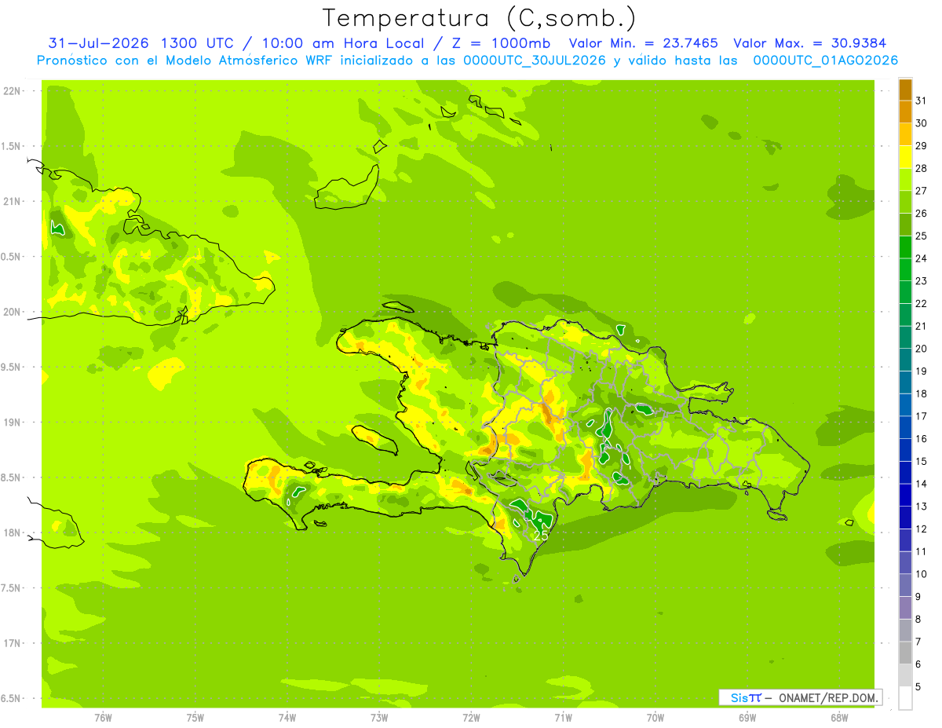The width and height of the screenshot is (942, 728).
Task: Click the '72W' longitude label
Action: click(x=471, y=717)
